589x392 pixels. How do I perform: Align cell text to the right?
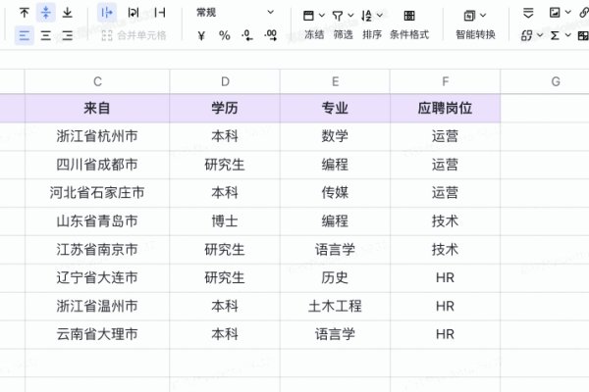point(67,35)
